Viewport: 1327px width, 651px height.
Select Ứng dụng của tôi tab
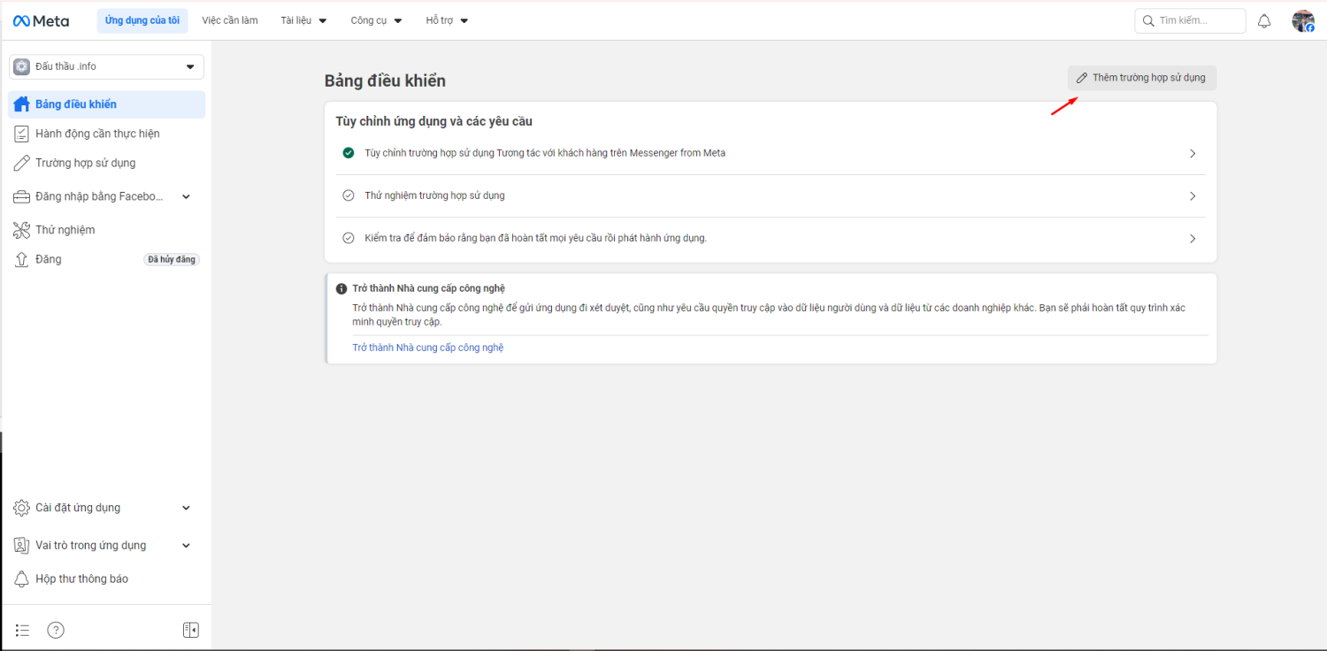tap(142, 20)
